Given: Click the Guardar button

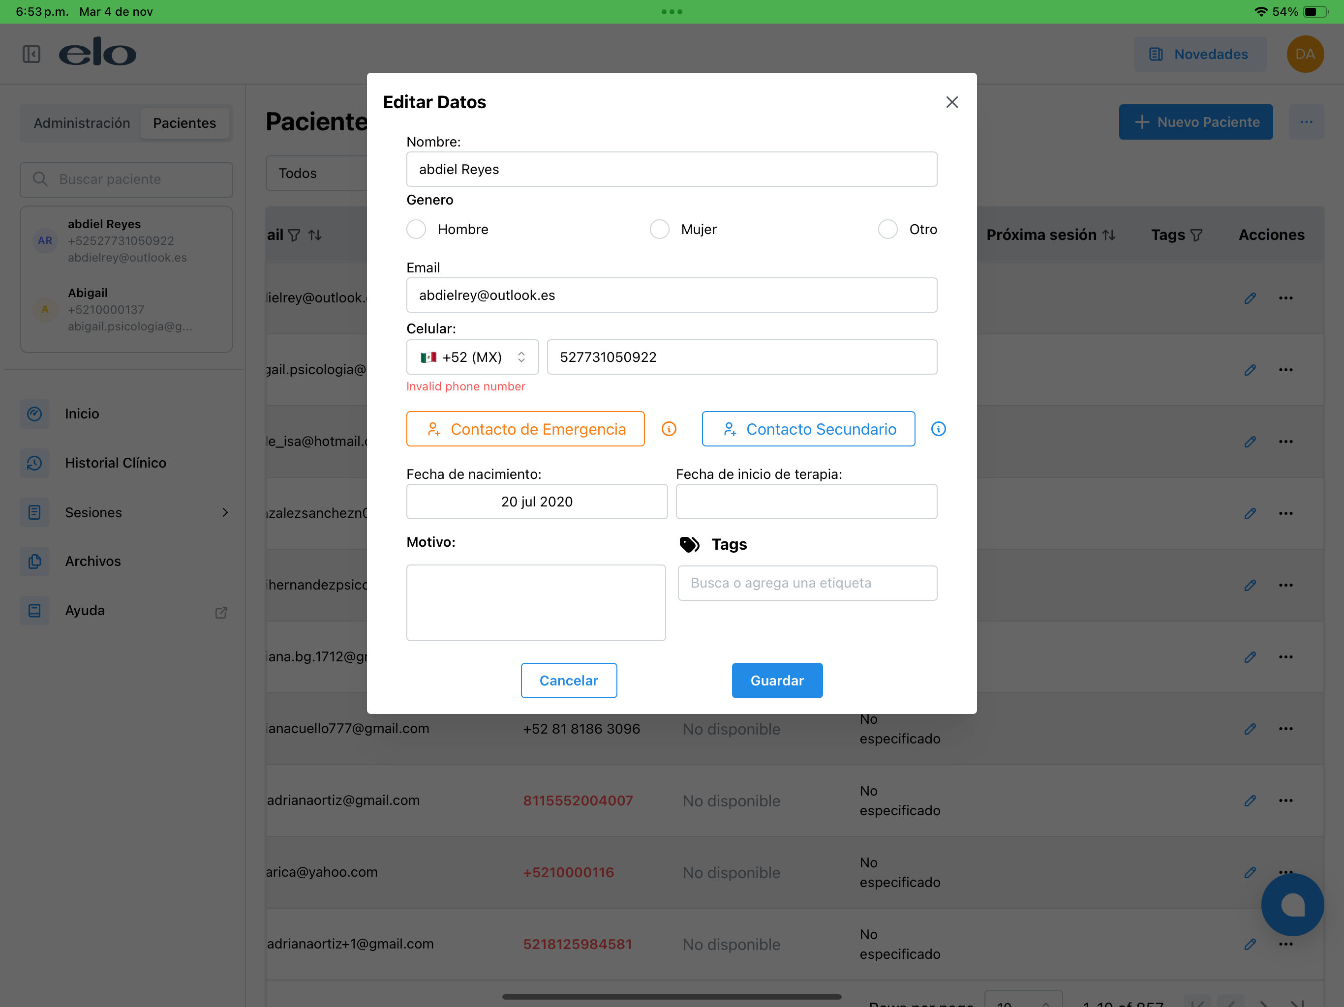Looking at the screenshot, I should click(776, 680).
